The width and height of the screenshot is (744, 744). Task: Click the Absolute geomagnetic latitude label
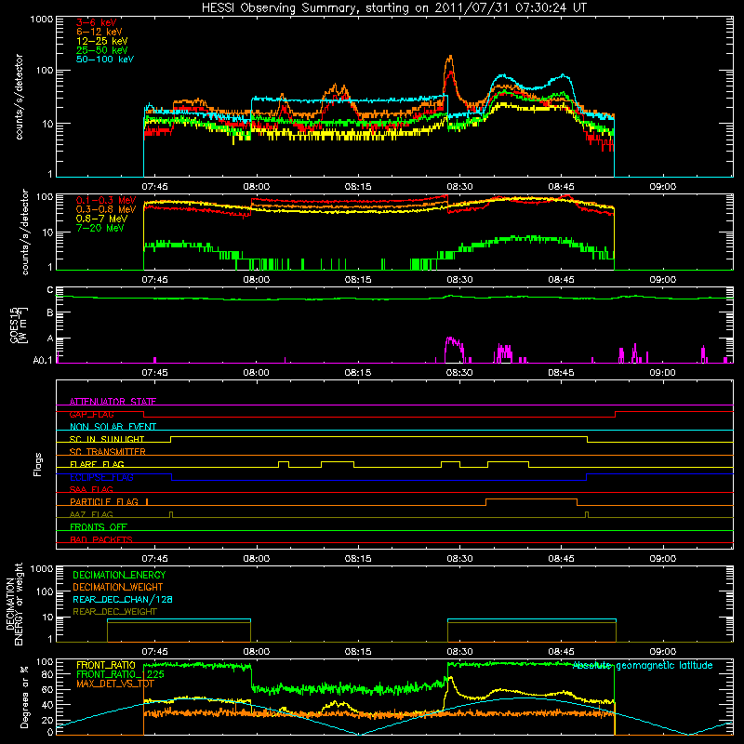(x=643, y=665)
